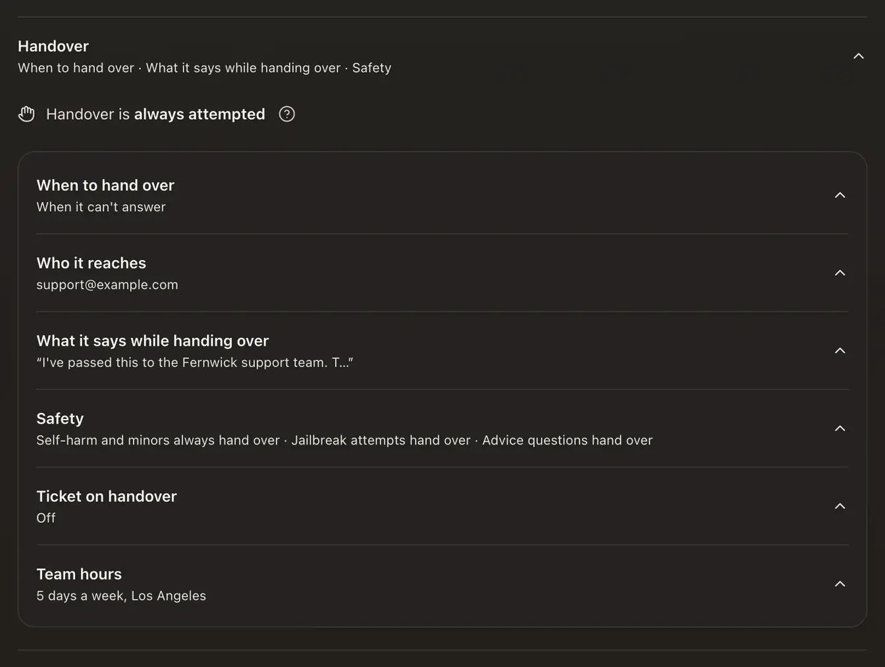Click the raised hand handover icon

pos(26,114)
